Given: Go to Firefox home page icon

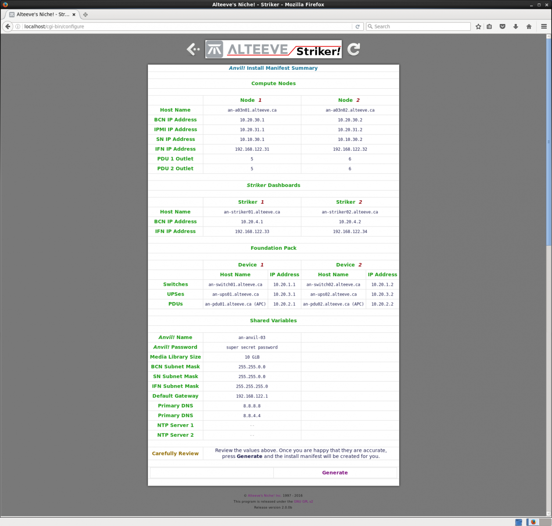Looking at the screenshot, I should (x=529, y=26).
